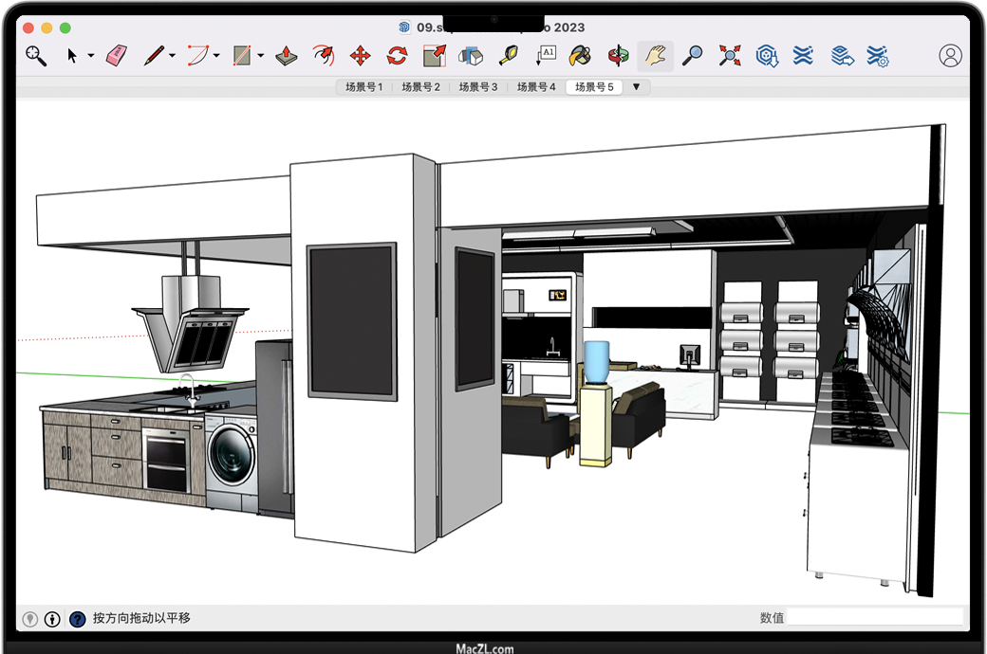Activate the Push/Pull tool

287,56
